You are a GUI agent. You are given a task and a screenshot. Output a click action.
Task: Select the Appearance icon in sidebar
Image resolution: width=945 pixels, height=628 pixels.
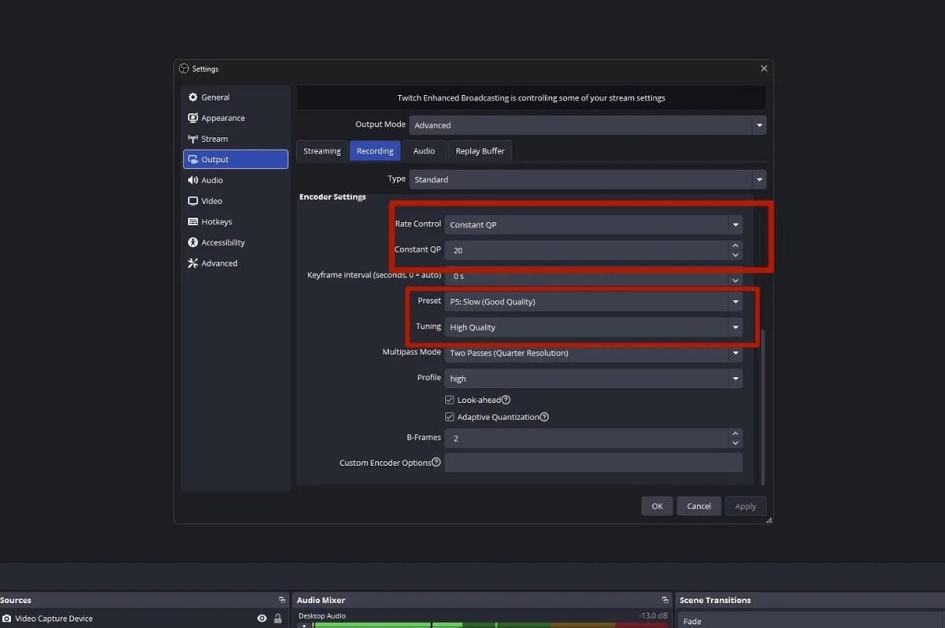click(193, 118)
